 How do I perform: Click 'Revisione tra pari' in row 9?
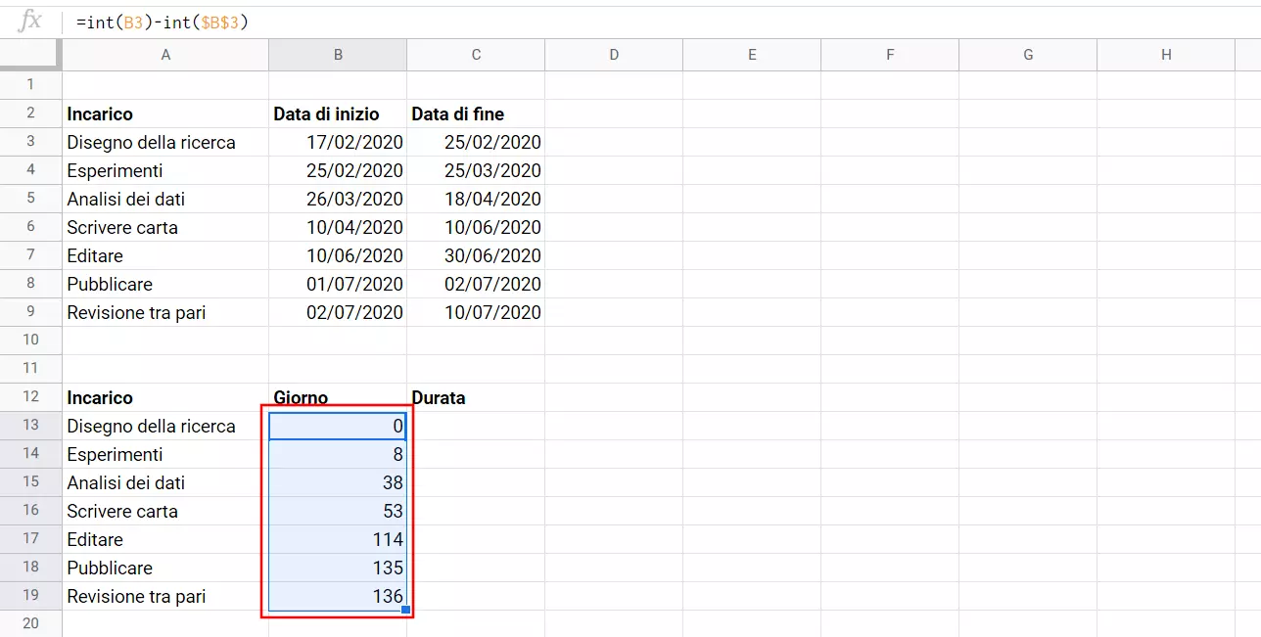[x=165, y=312]
